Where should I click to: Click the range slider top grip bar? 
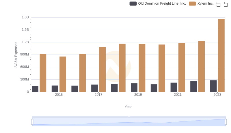[x=129, y=117]
